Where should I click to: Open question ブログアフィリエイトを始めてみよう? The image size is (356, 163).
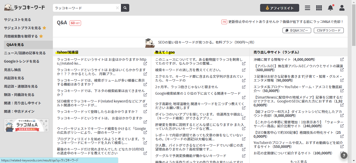click(x=101, y=141)
